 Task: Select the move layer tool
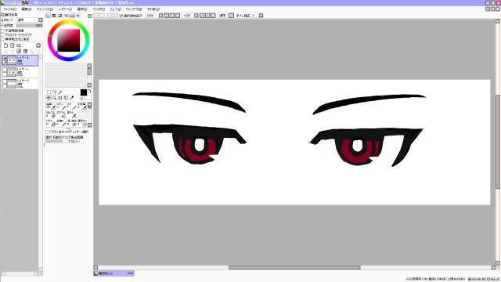(49, 98)
